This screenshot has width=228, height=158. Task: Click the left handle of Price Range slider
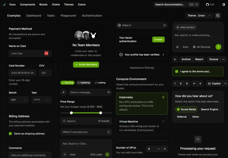(71, 113)
